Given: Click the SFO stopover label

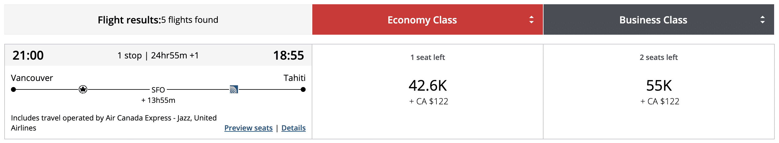Looking at the screenshot, I should click(x=158, y=90).
